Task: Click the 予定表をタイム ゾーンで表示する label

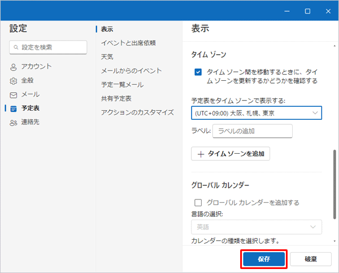Action: (x=238, y=101)
